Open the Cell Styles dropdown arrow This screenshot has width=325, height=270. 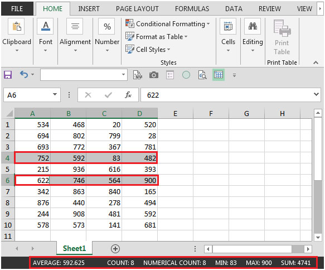coord(168,49)
